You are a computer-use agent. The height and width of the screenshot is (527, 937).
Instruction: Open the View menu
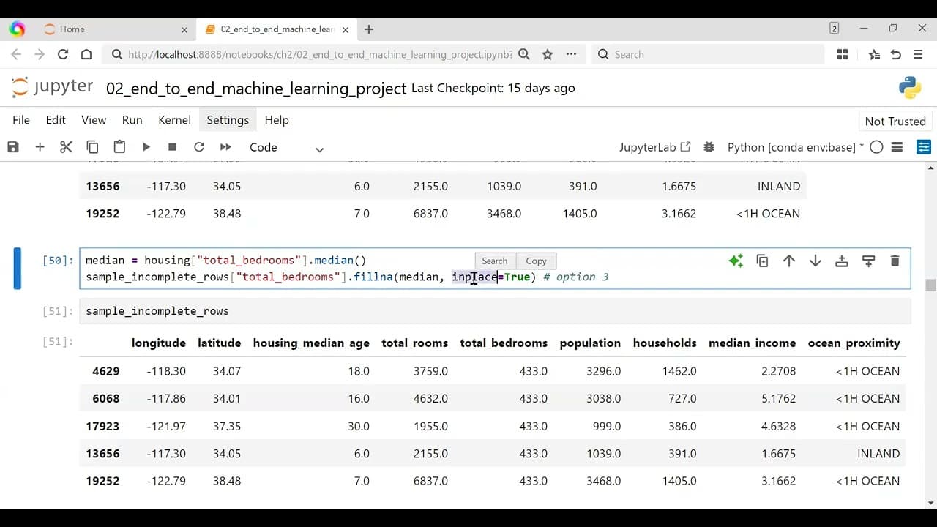click(94, 120)
